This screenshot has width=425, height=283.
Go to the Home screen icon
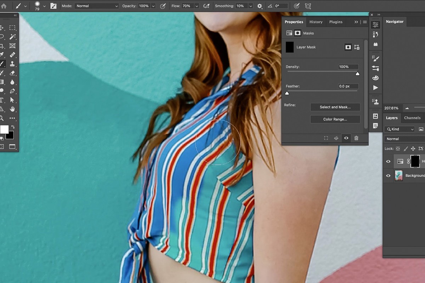tap(4, 6)
